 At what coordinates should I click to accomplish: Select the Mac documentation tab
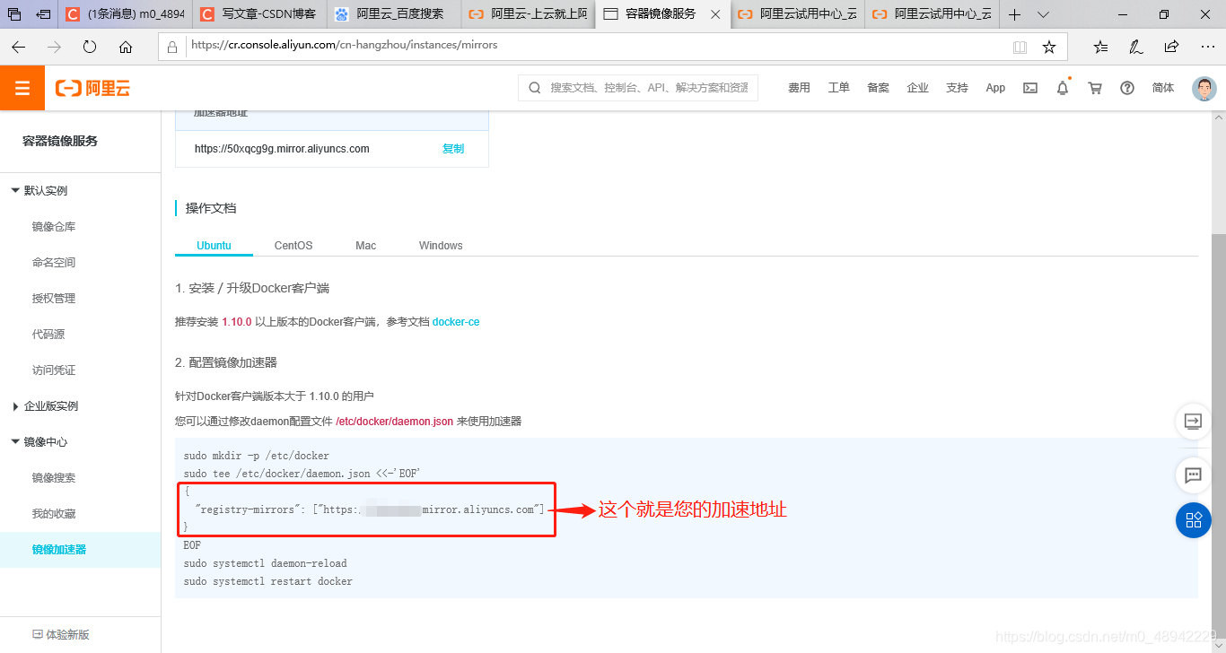click(x=365, y=246)
